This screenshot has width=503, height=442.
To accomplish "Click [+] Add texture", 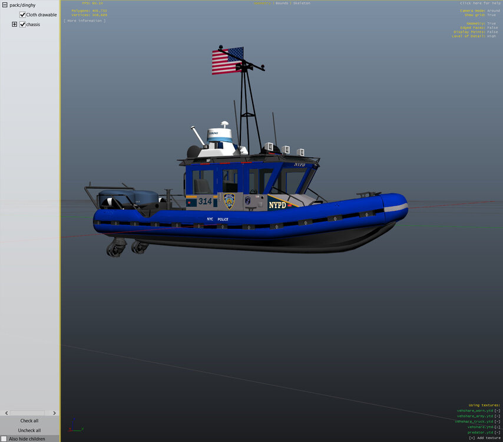I will (485, 438).
